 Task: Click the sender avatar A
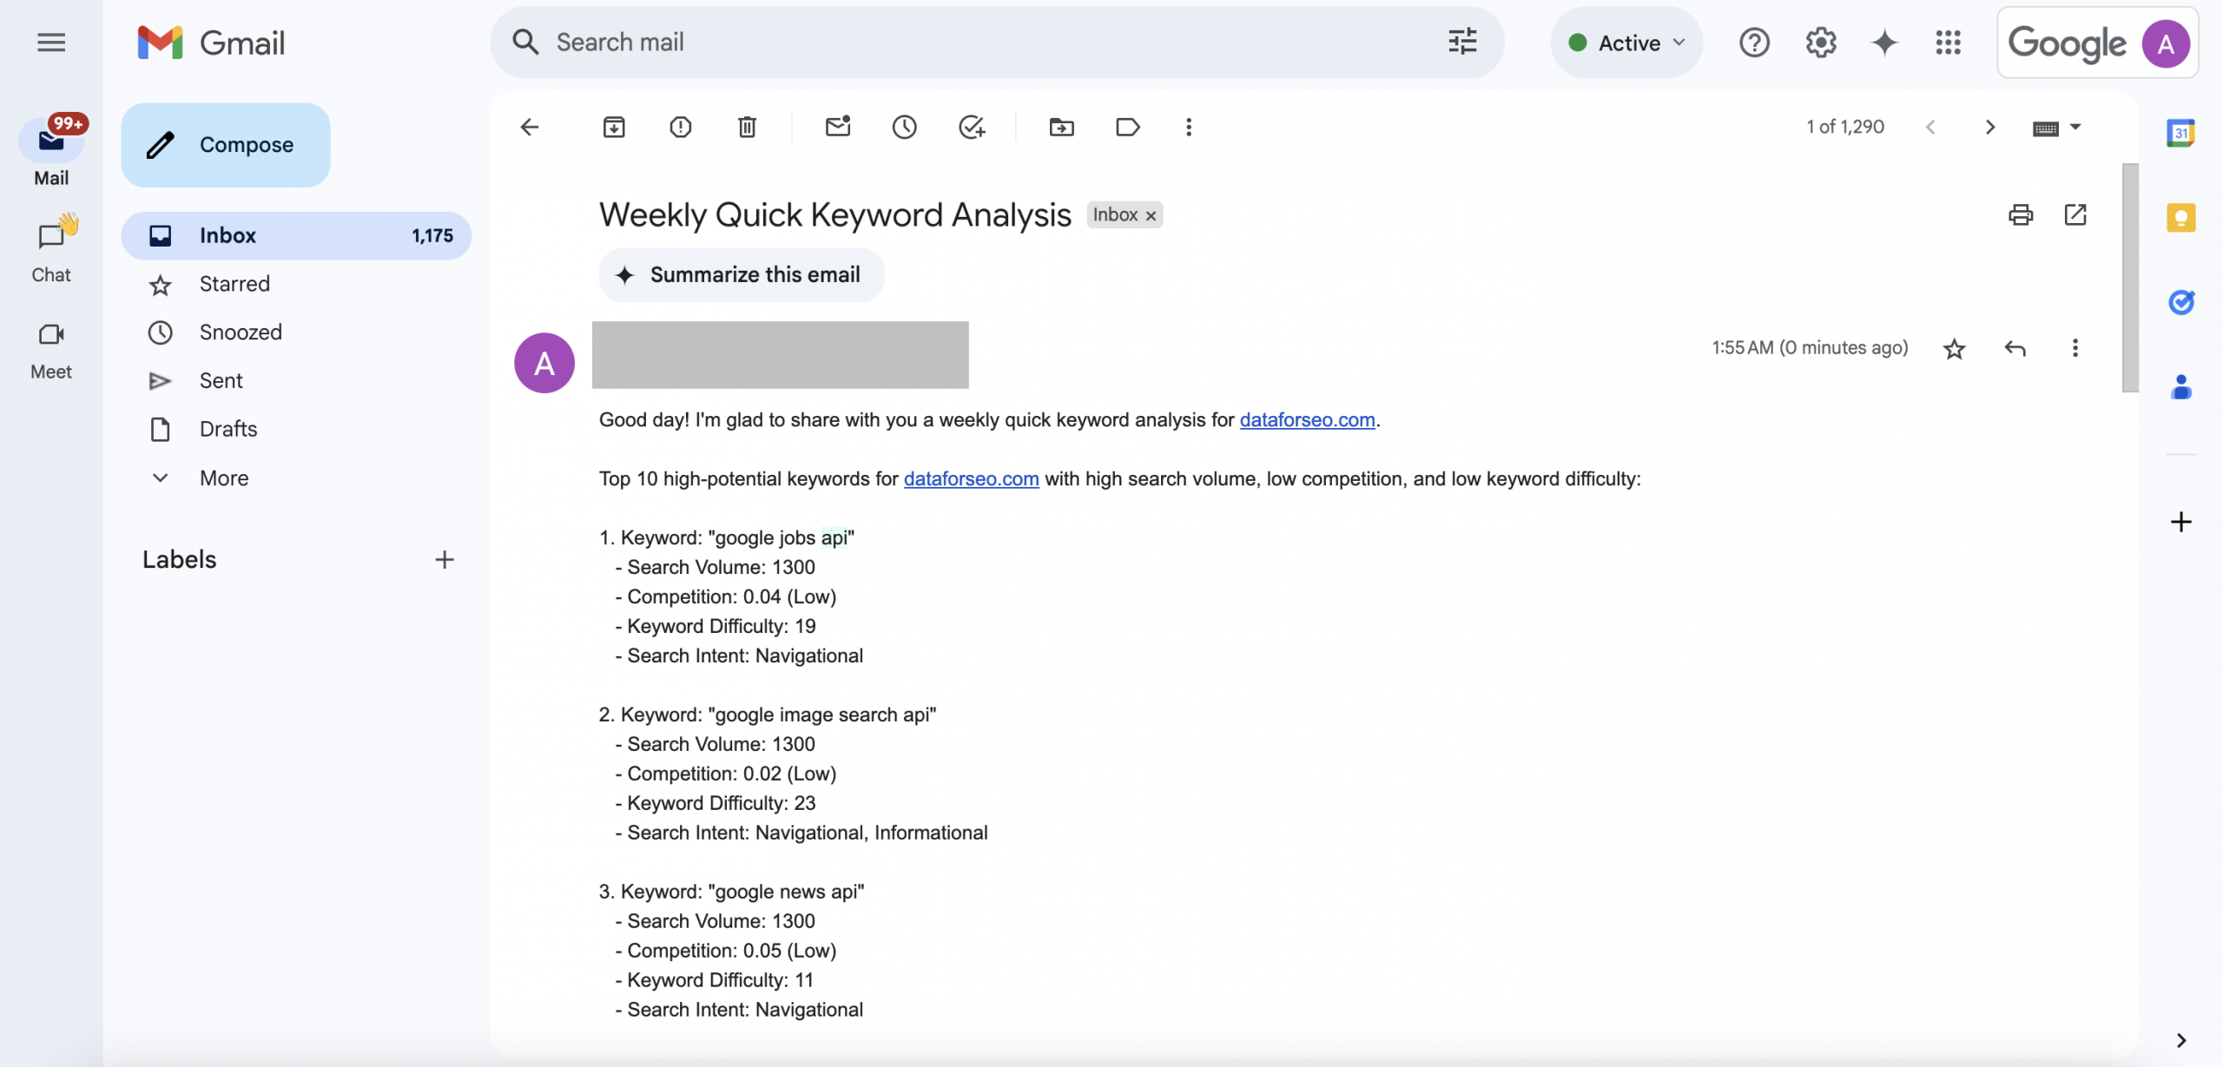tap(544, 363)
